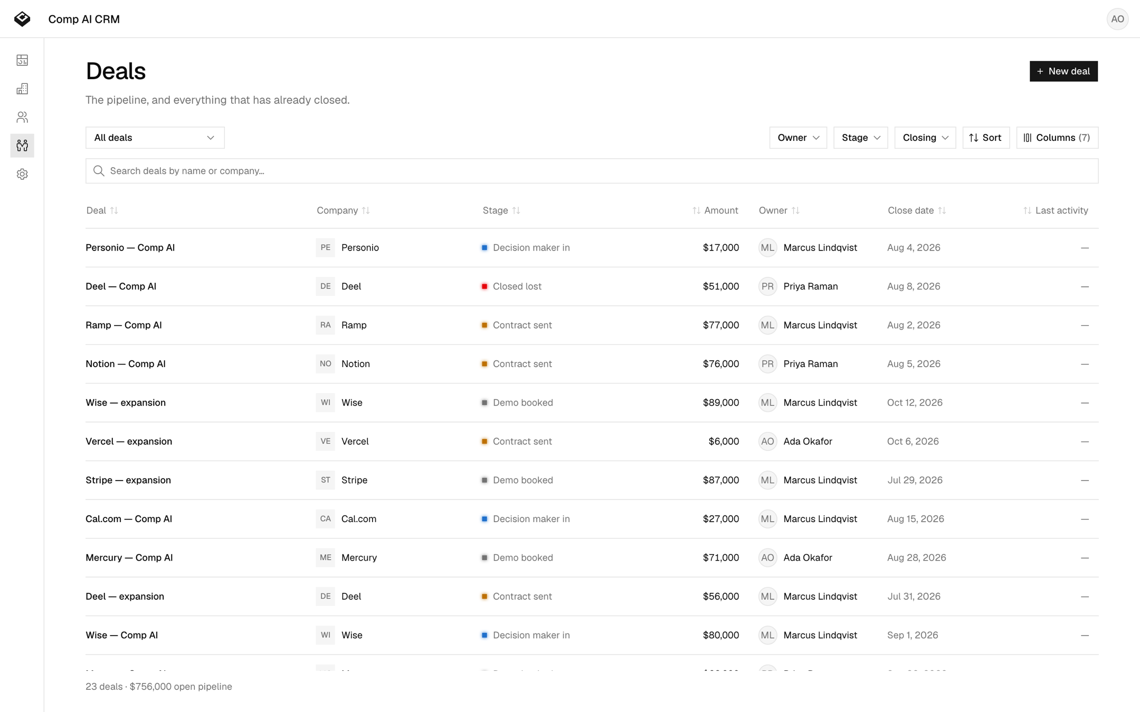The width and height of the screenshot is (1140, 712).
Task: Click the Aug 28, 2026 close date
Action: point(917,557)
